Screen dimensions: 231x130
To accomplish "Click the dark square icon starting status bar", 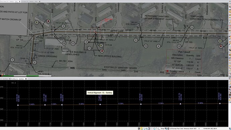I will click(139, 129).
